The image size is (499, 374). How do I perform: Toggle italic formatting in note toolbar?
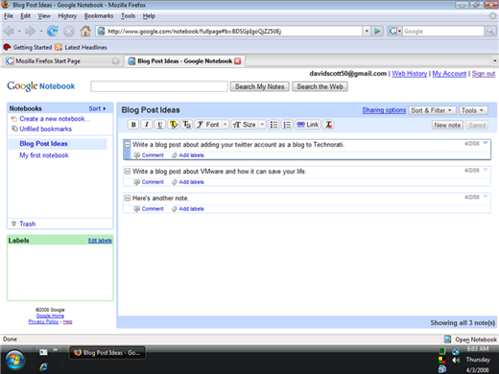pyautogui.click(x=147, y=125)
